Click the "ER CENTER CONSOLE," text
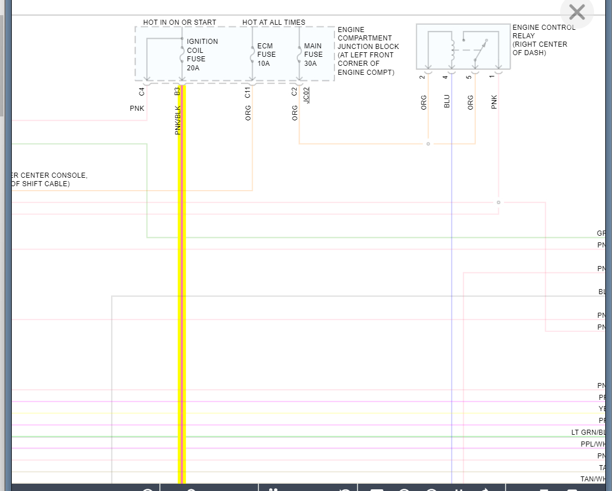This screenshot has width=612, height=491. [x=50, y=175]
